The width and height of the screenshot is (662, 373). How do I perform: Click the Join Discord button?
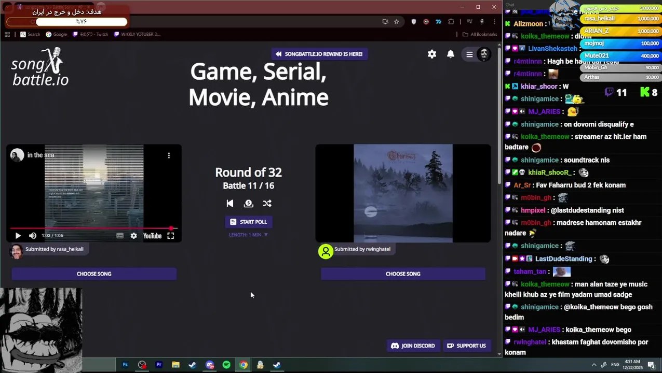(413, 346)
